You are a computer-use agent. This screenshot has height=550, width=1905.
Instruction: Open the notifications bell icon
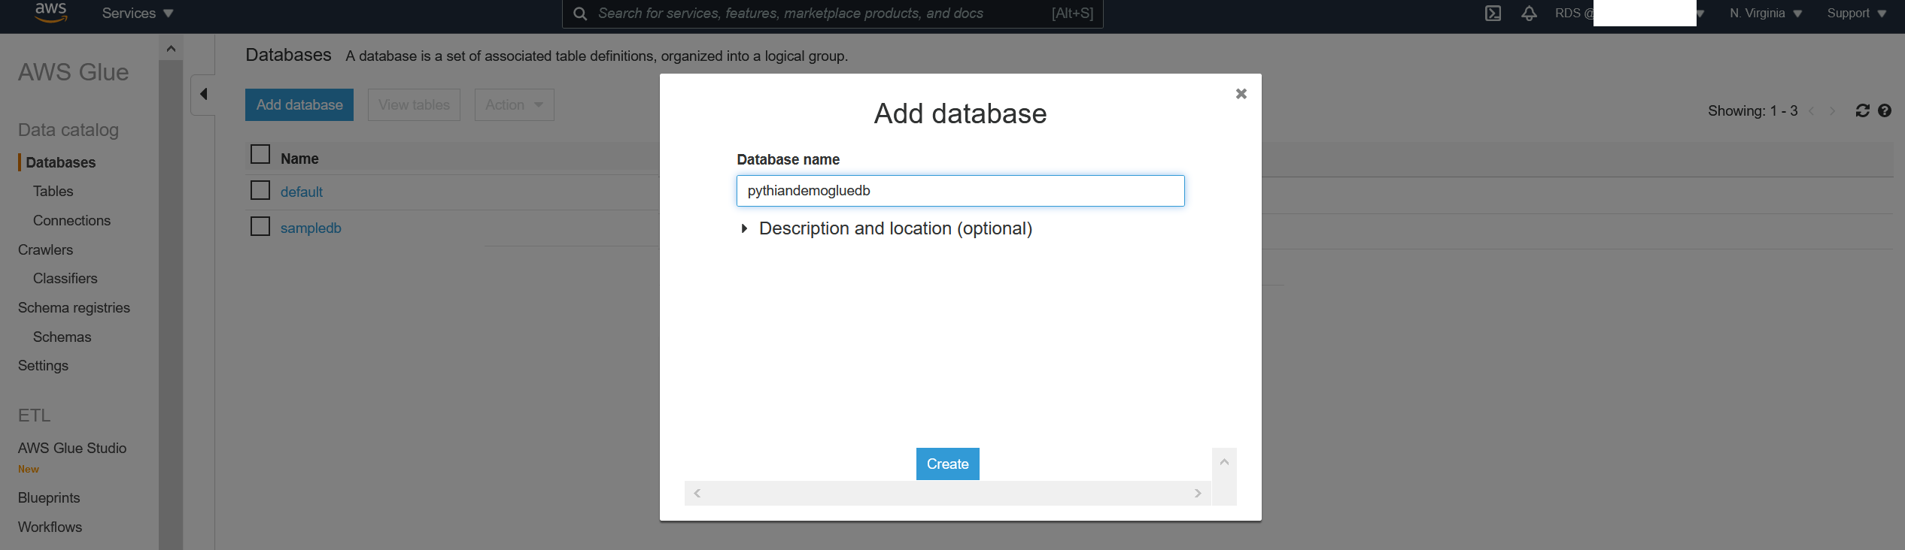1529,14
